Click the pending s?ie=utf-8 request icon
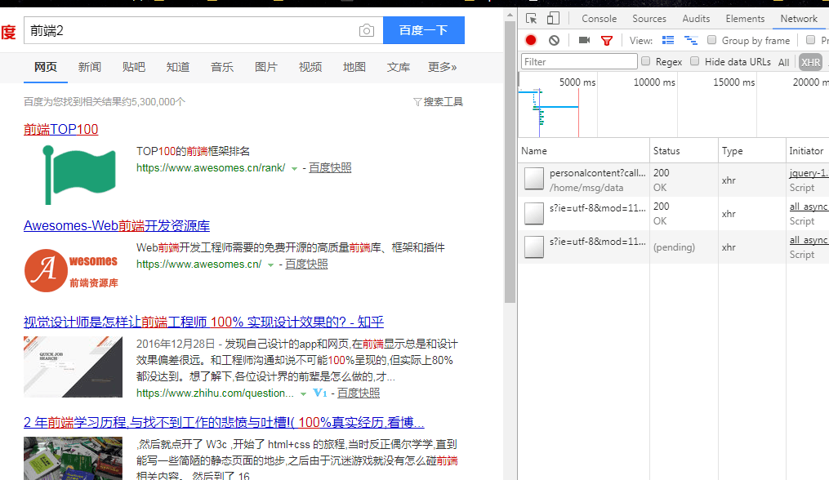 tap(534, 247)
